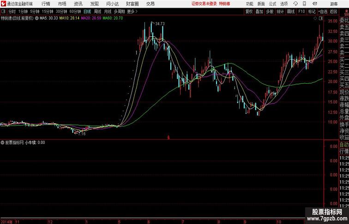Open the 行情 menu
349x224 pixels.
click(46, 4)
